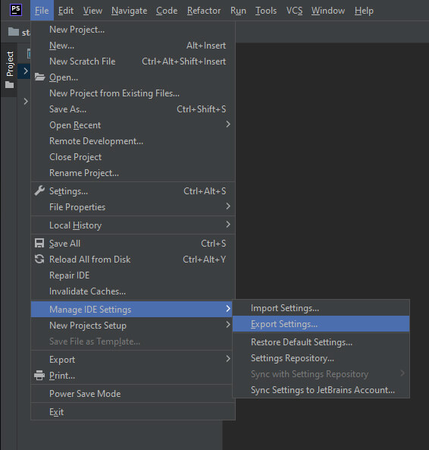The height and width of the screenshot is (450, 429).
Task: Open the Refactor menu
Action: pos(204,11)
